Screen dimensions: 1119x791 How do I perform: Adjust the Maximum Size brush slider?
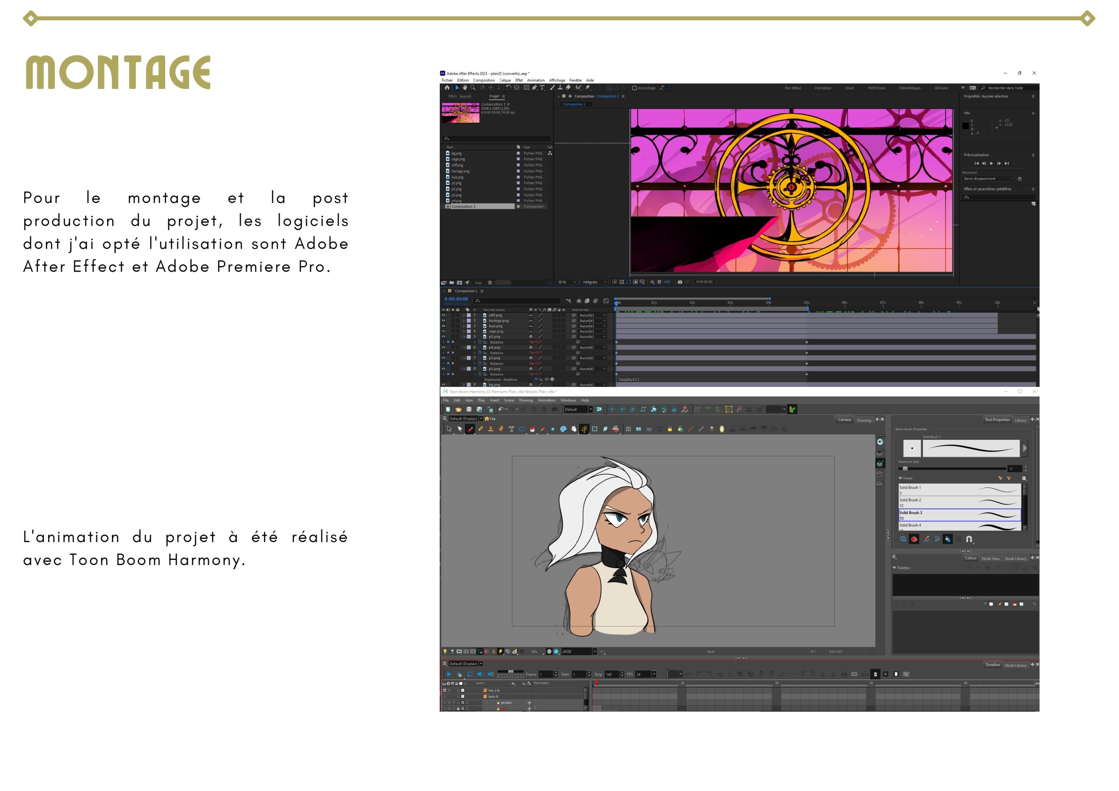pyautogui.click(x=905, y=469)
